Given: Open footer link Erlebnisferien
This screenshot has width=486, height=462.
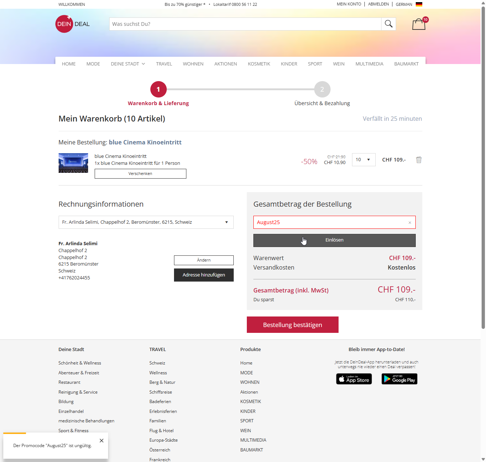Looking at the screenshot, I should (163, 411).
